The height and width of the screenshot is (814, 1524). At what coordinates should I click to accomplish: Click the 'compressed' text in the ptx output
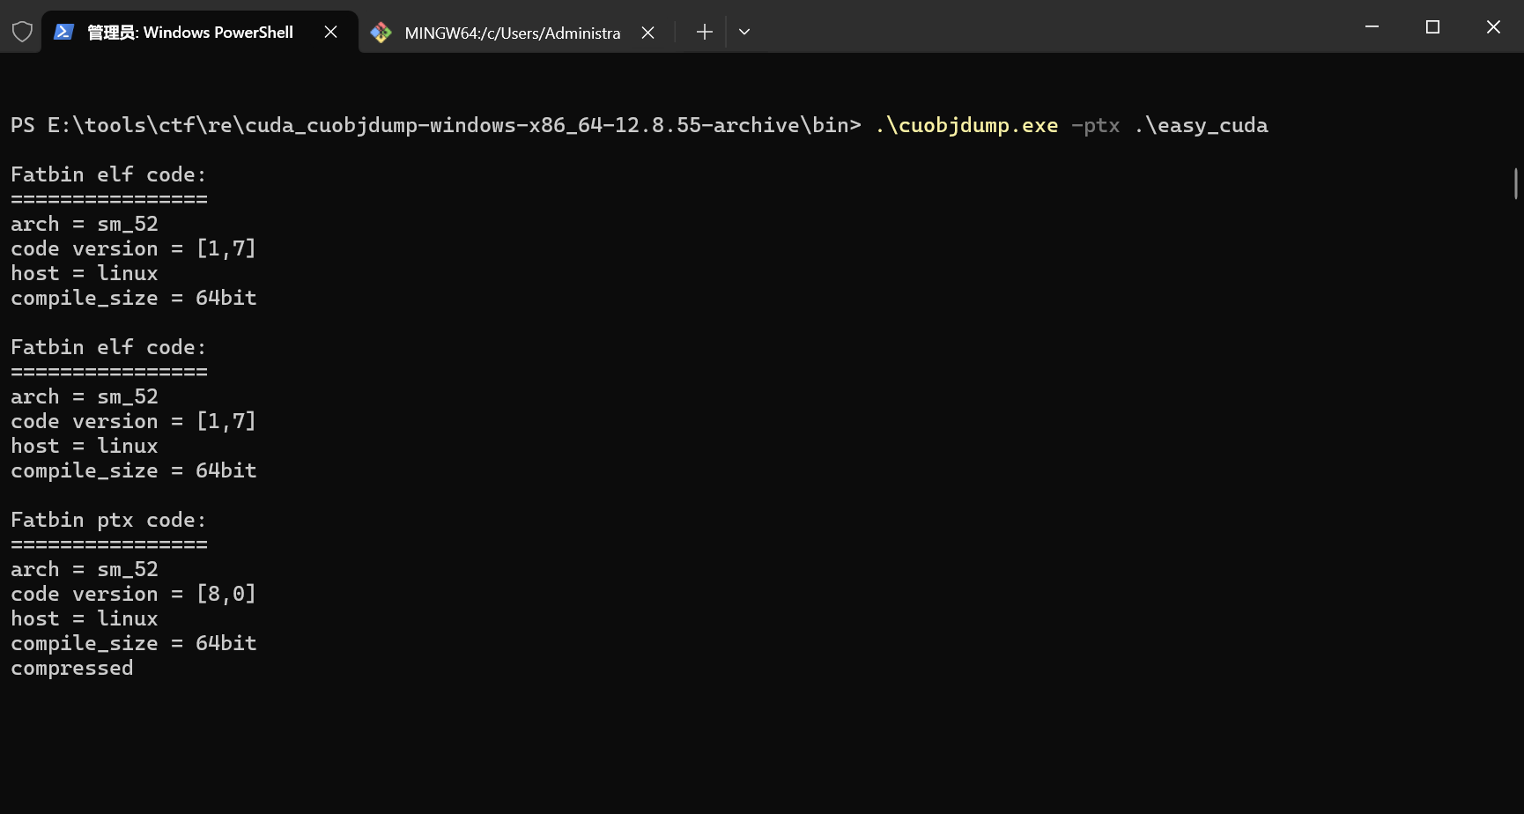click(x=70, y=668)
